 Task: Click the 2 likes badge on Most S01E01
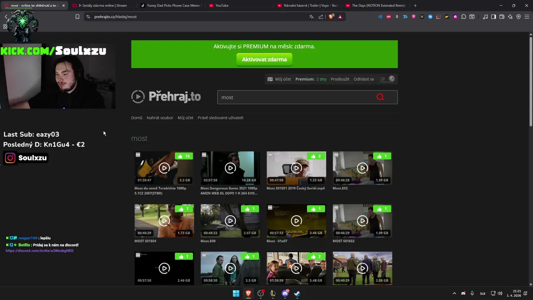coord(316,156)
